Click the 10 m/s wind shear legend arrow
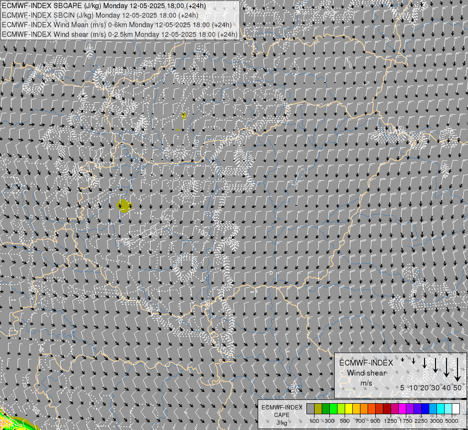The height and width of the screenshot is (430, 468). pos(414,361)
